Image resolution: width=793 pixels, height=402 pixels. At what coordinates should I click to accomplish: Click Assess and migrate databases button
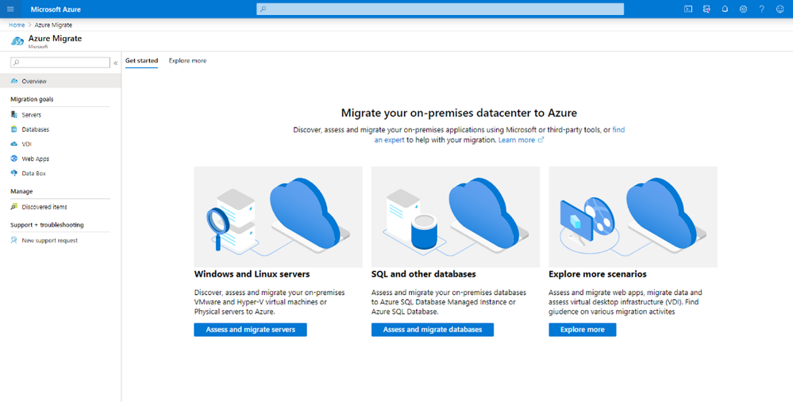(433, 330)
